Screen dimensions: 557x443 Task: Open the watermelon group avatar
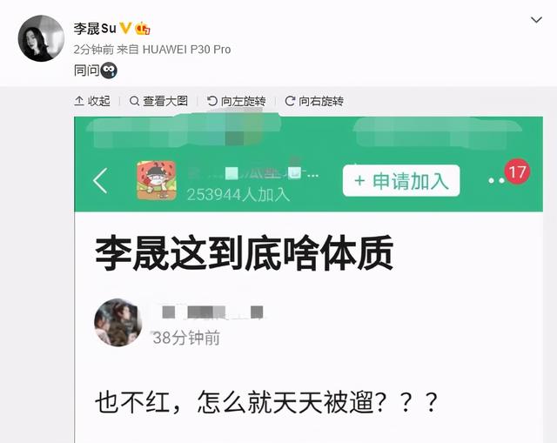tap(157, 180)
